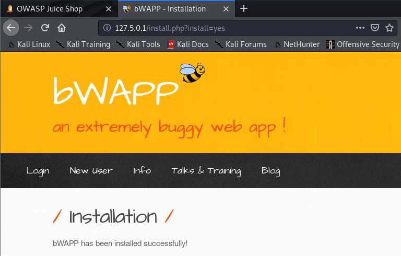Reload the current page
This screenshot has width=401, height=256.
pos(45,28)
